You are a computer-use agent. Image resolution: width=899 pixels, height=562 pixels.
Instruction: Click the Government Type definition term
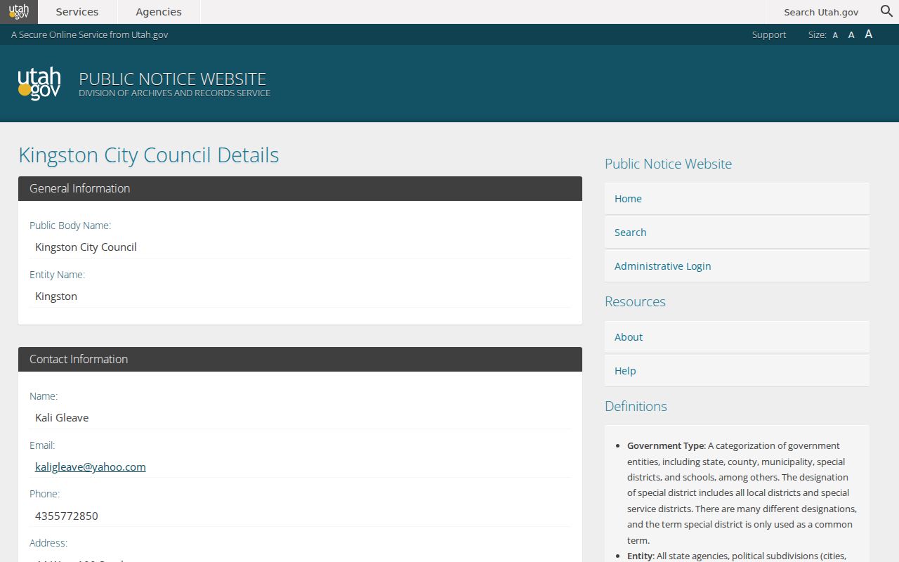tap(665, 445)
